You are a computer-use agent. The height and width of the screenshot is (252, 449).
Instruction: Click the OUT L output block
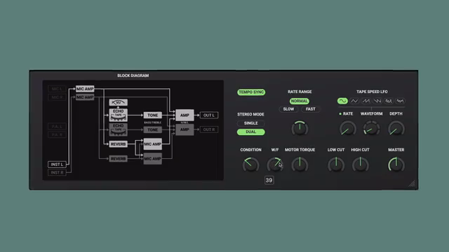click(x=209, y=115)
